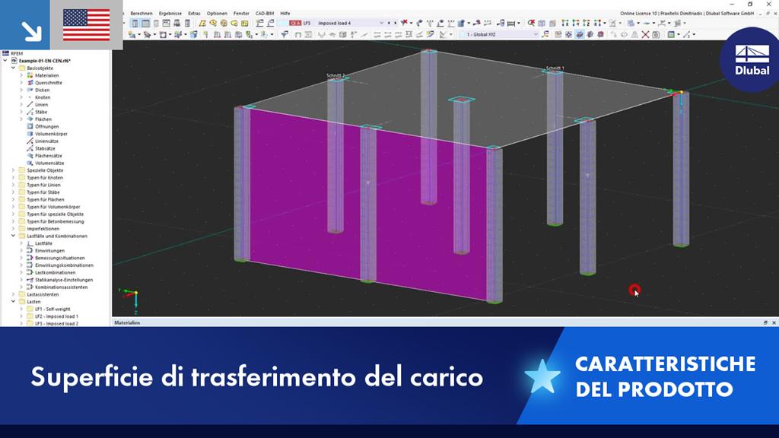Screen dimensions: 779x438
Task: Click the US flag language button
Action: (87, 25)
